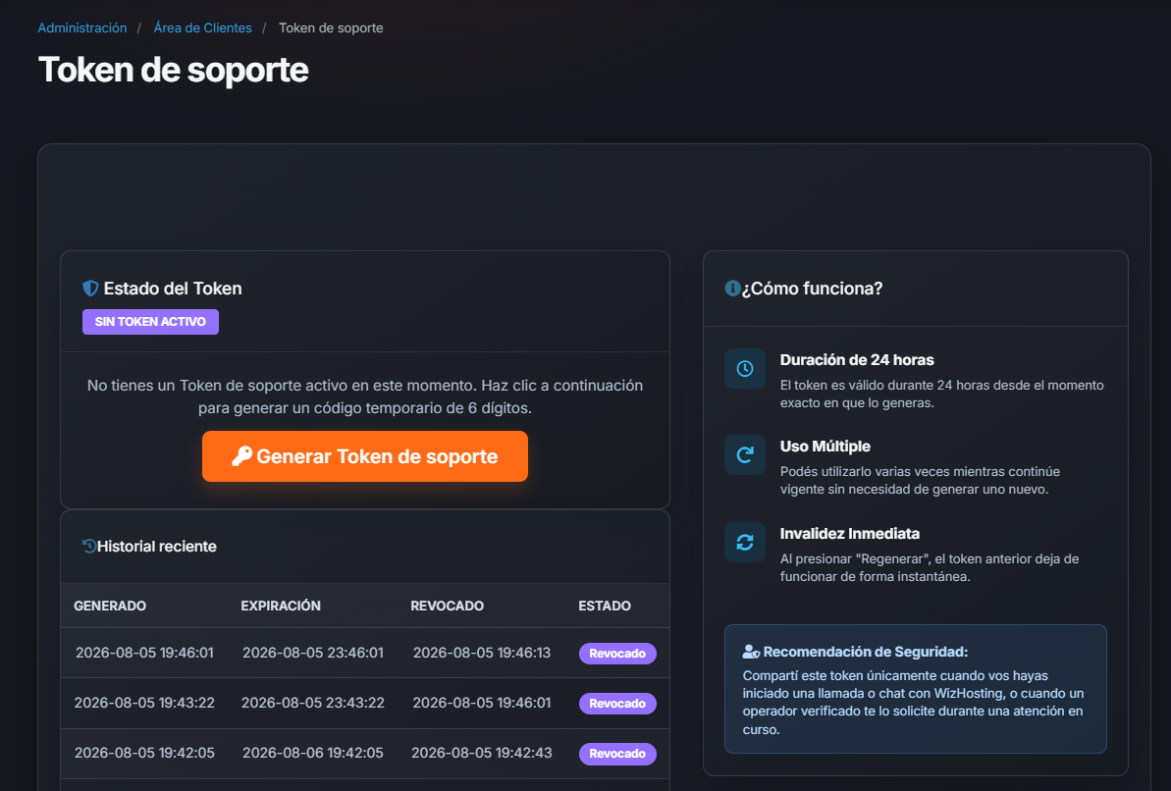
Task: Click the Recomendación de Seguridad heading
Action: click(866, 652)
